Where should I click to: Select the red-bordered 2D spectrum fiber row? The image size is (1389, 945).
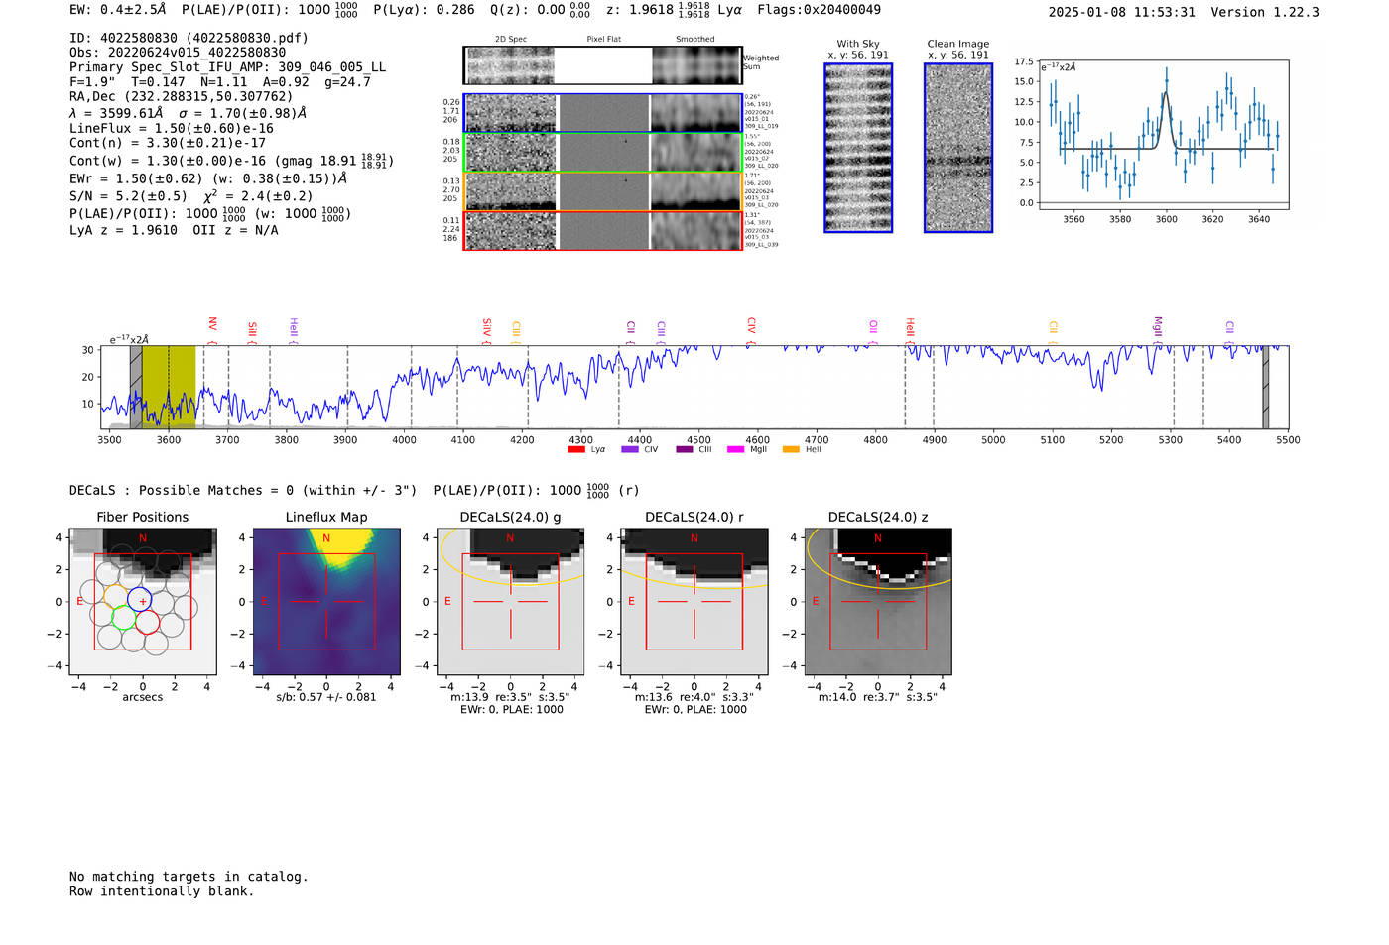603,231
